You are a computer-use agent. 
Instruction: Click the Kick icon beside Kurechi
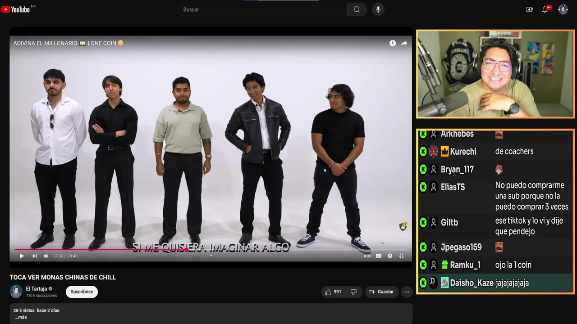click(423, 151)
